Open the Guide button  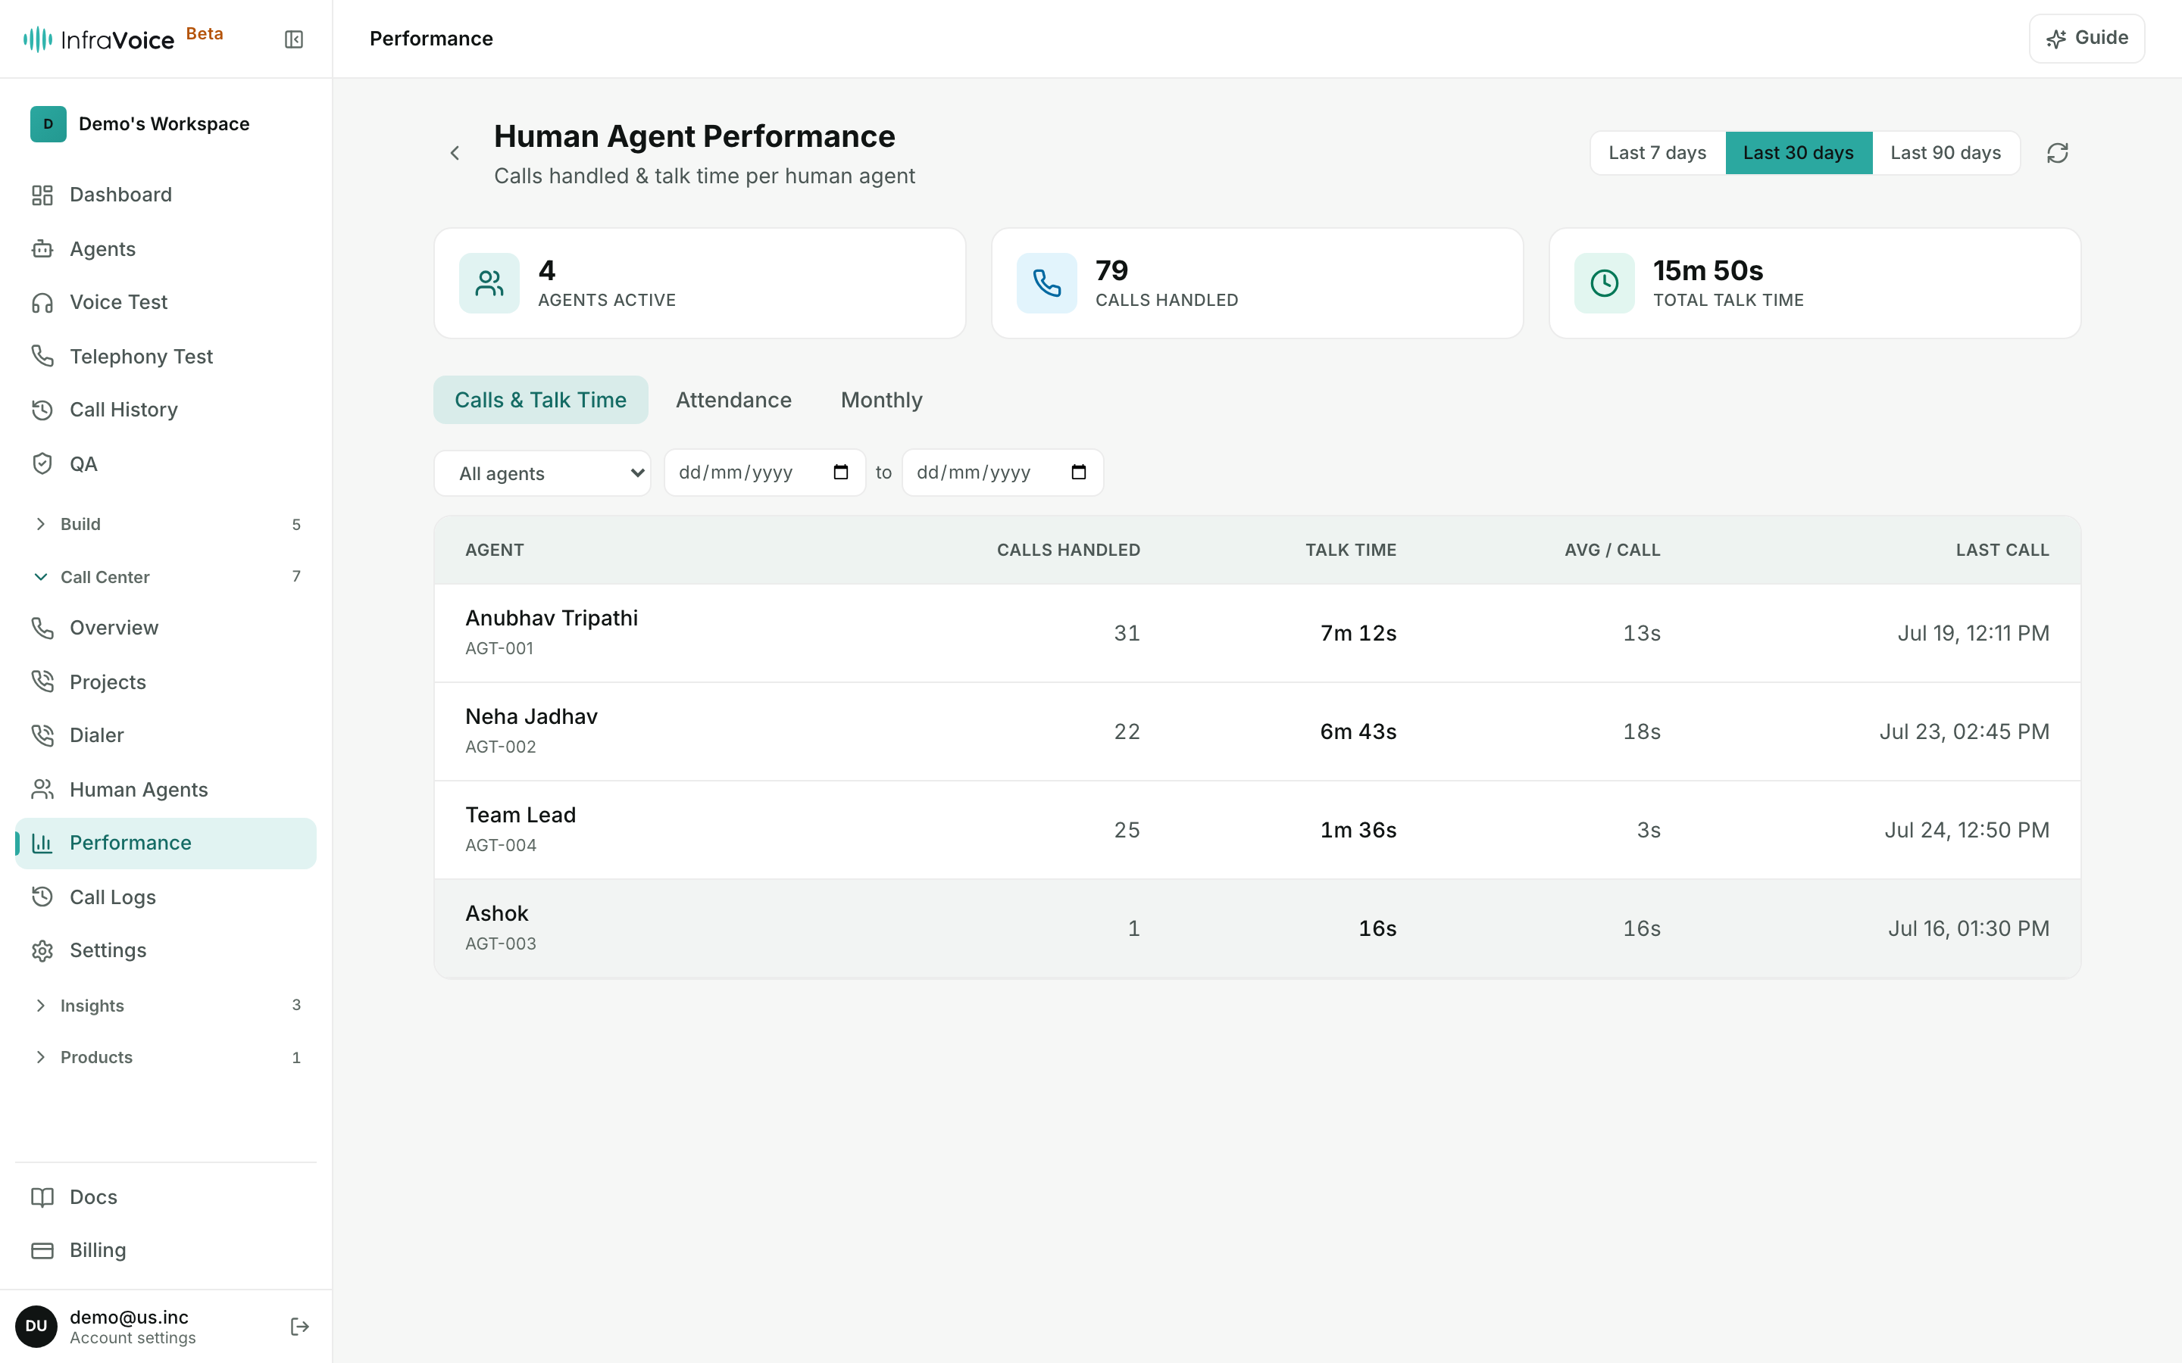tap(2087, 38)
